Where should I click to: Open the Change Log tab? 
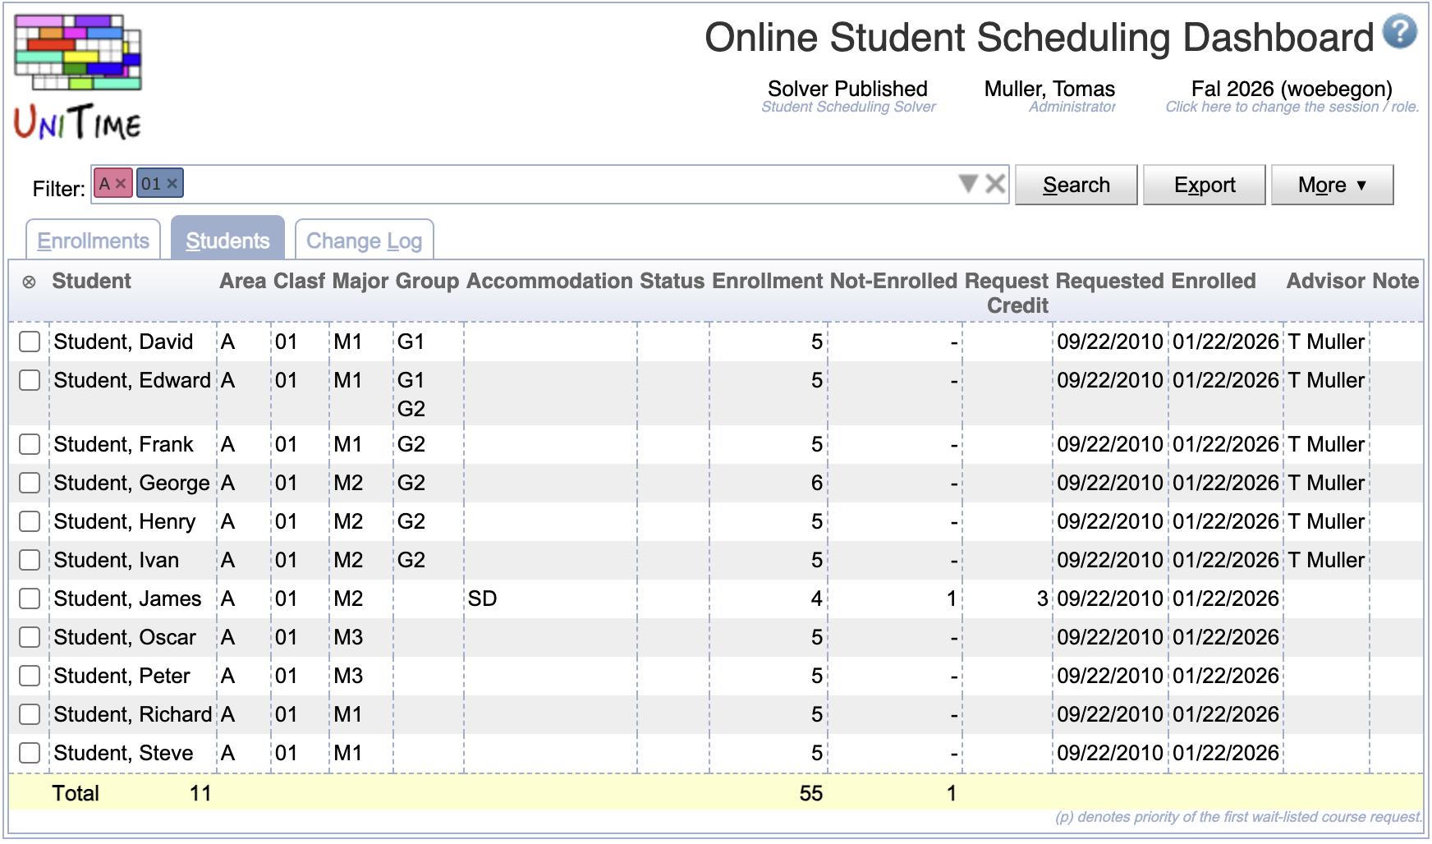click(x=364, y=240)
